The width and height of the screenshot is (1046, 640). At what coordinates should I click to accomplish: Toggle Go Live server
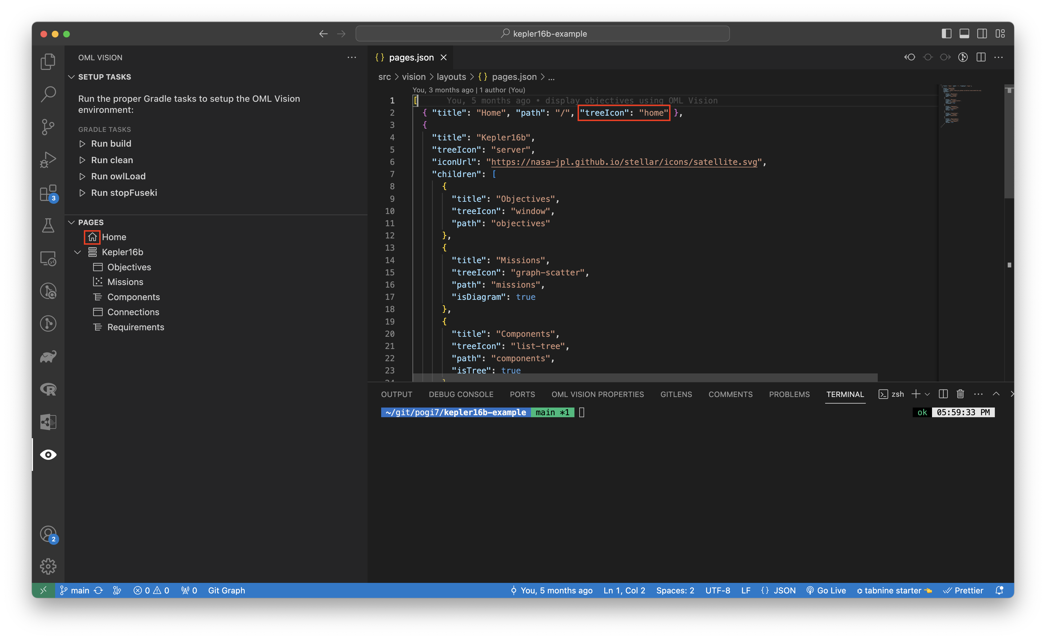pos(826,590)
